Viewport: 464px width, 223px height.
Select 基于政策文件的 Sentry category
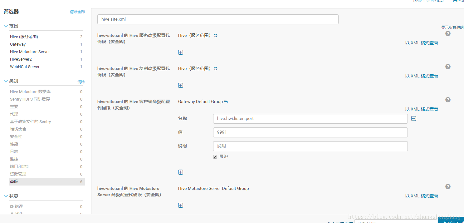pyautogui.click(x=47, y=121)
